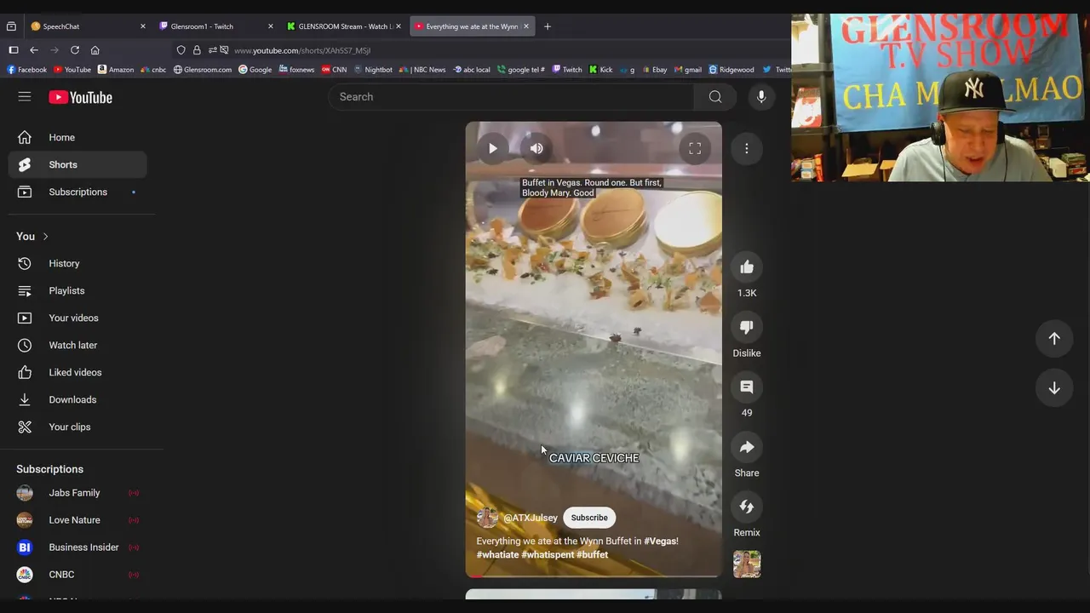Open the #whatispent hashtag
This screenshot has width=1090, height=613.
[x=548, y=555]
